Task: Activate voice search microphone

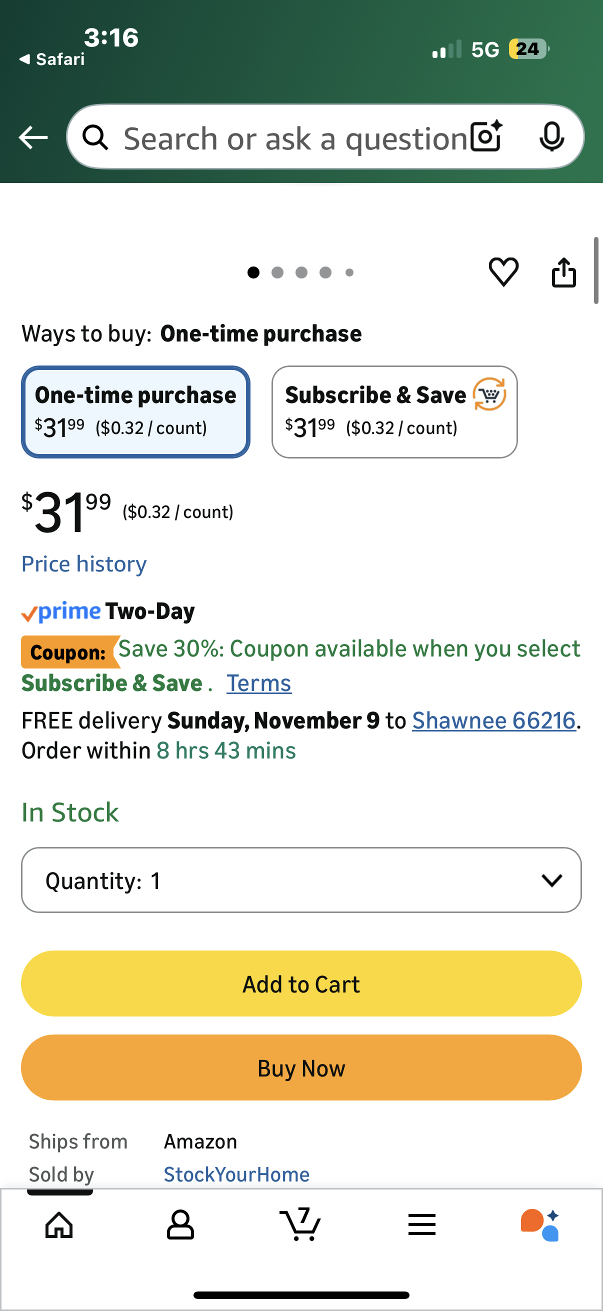Action: pyautogui.click(x=552, y=137)
